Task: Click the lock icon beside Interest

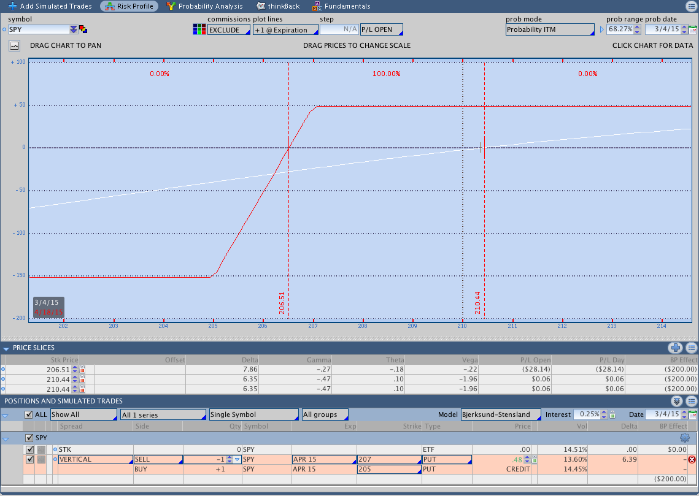Action: pos(612,414)
